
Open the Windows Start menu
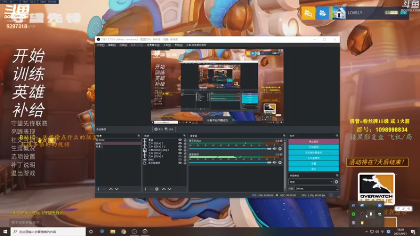click(x=5, y=231)
